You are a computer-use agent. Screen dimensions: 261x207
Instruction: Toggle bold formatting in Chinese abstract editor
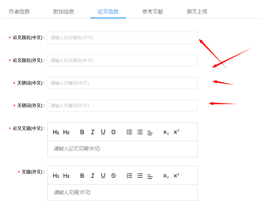82,132
